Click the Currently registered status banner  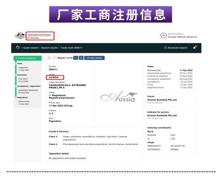click(28, 58)
